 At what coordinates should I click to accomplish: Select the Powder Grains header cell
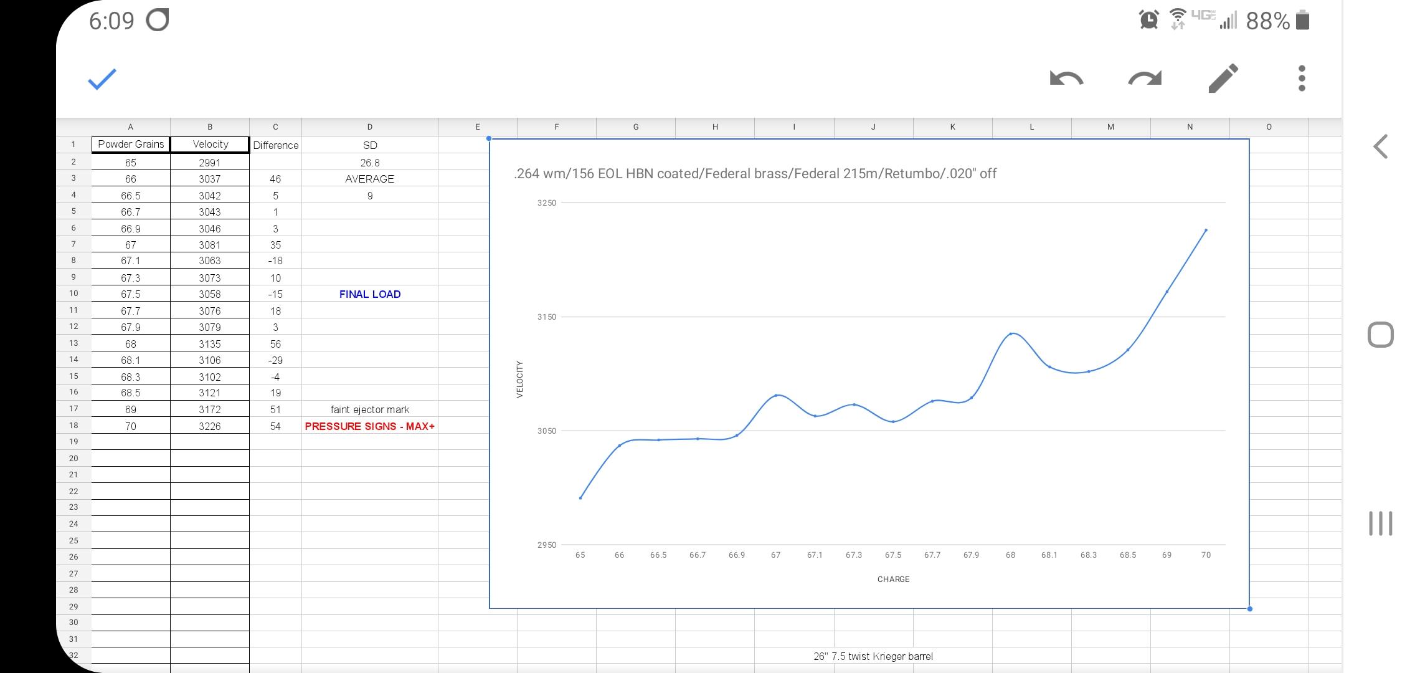point(131,145)
